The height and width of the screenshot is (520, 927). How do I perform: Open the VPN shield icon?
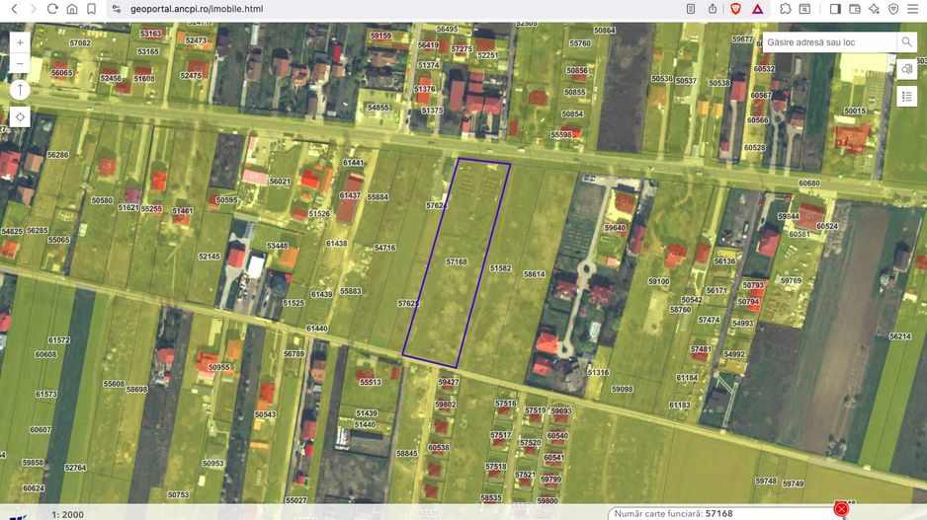[x=893, y=9]
